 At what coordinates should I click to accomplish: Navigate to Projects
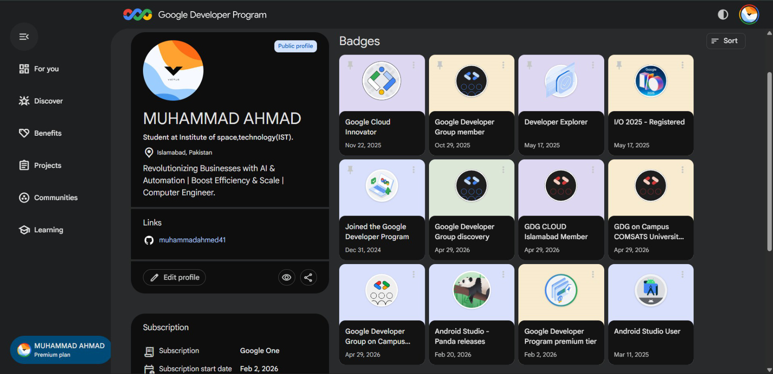coord(40,165)
